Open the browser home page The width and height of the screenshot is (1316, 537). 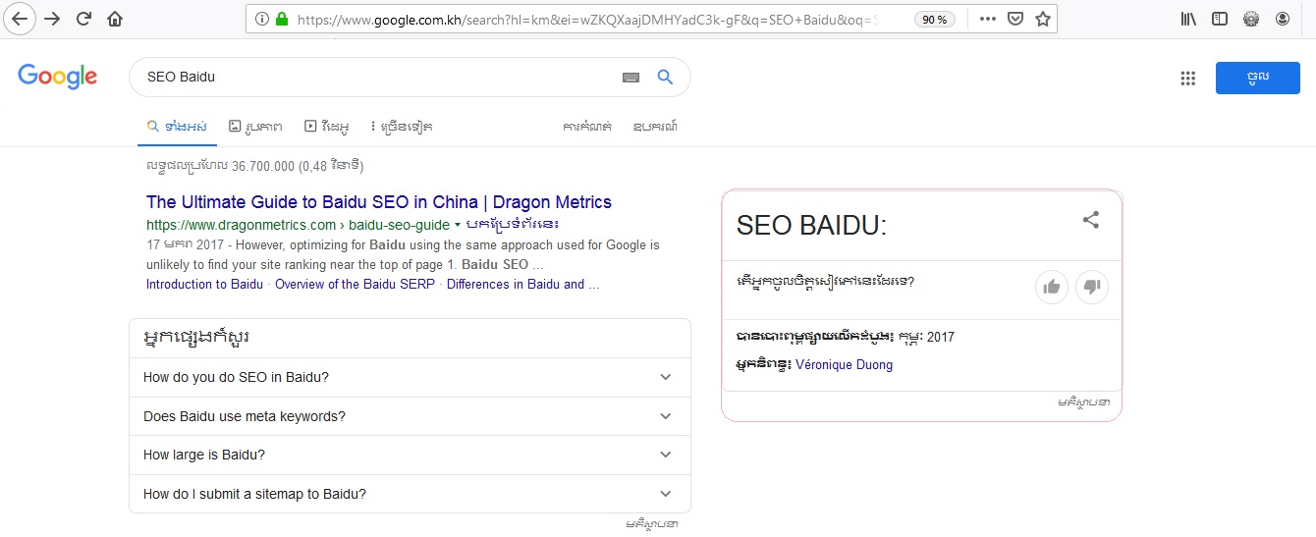coord(116,19)
